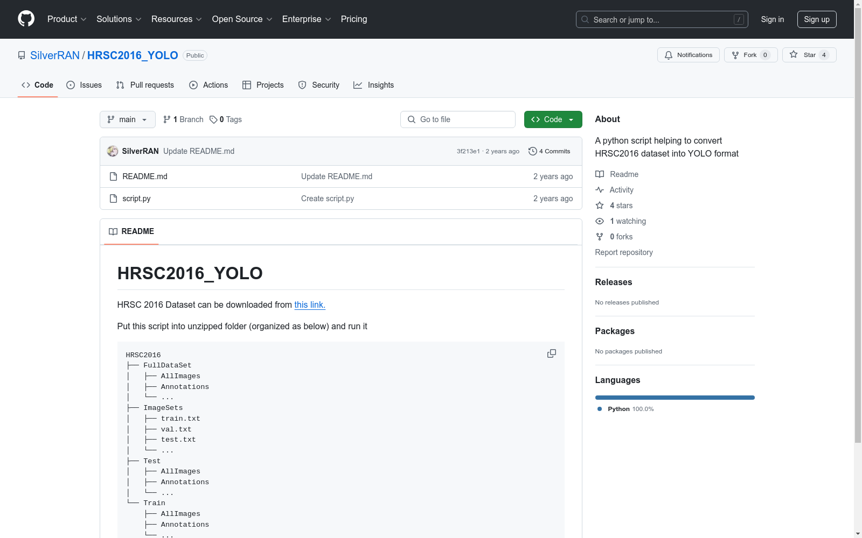Image resolution: width=862 pixels, height=538 pixels.
Task: Open the Insights tab
Action: (x=373, y=85)
